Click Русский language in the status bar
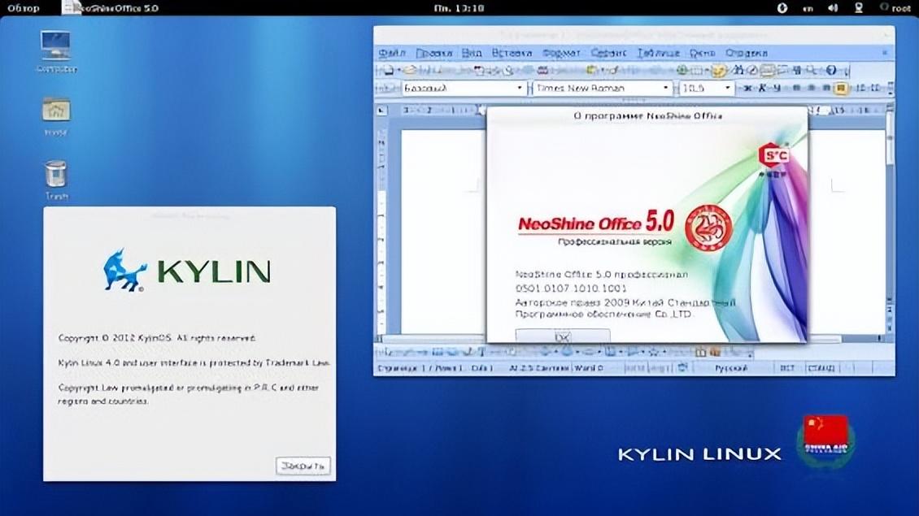919x516 pixels. 731,368
